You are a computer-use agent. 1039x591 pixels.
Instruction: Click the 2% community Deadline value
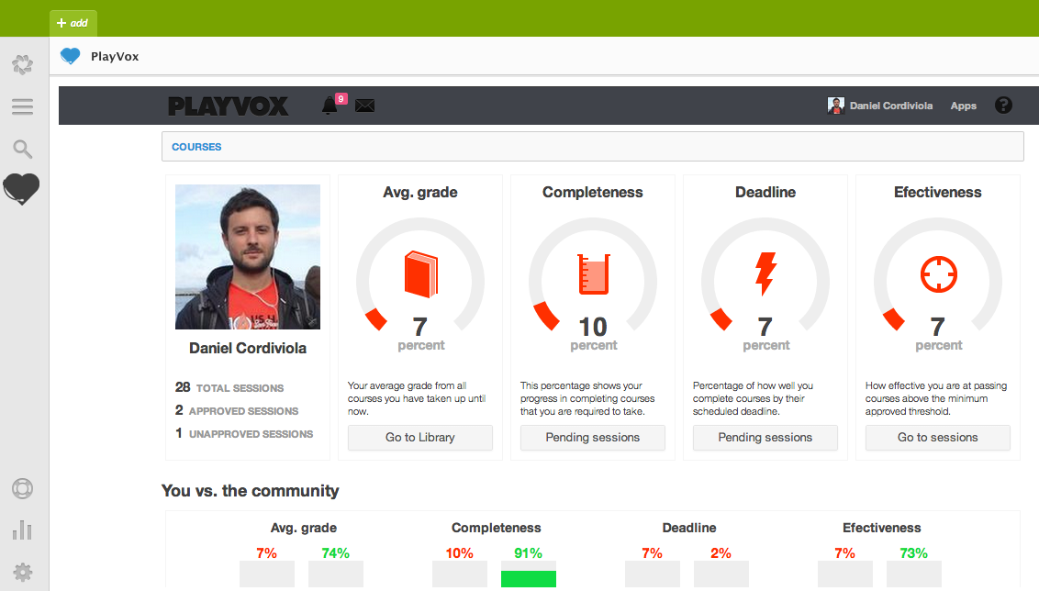coord(721,553)
